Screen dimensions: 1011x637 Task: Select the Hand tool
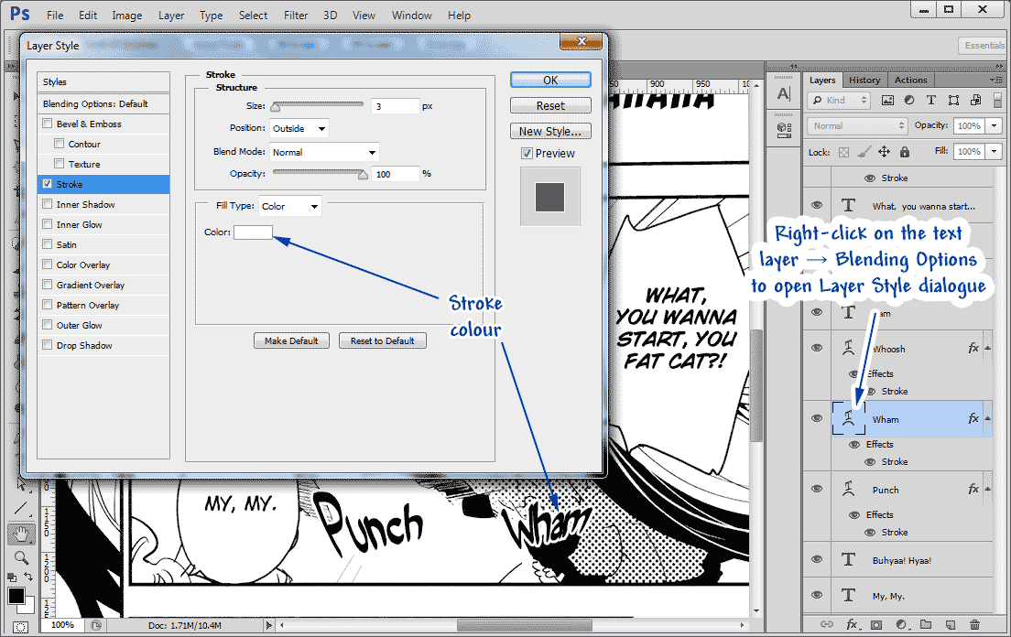pyautogui.click(x=21, y=534)
